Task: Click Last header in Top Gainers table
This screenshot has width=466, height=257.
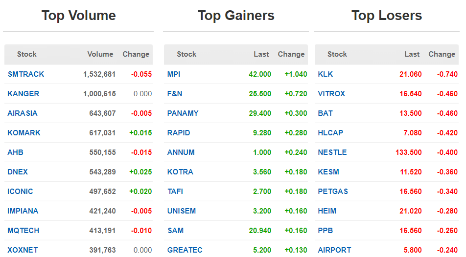Action: [261, 54]
